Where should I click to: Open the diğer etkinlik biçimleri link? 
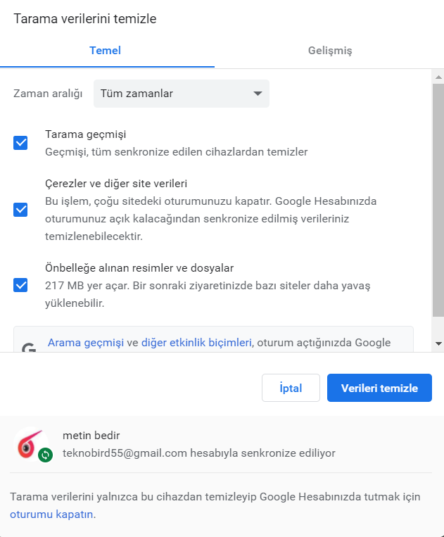(x=196, y=343)
